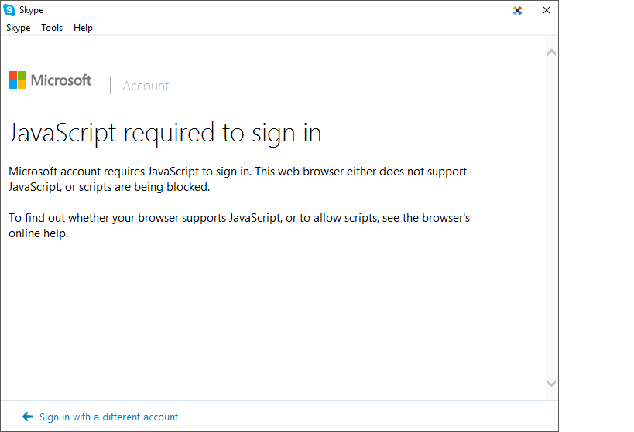Open the Help menu
The width and height of the screenshot is (634, 432).
83,28
